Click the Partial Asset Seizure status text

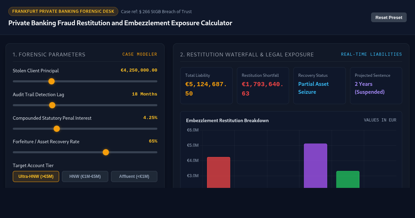click(x=314, y=88)
